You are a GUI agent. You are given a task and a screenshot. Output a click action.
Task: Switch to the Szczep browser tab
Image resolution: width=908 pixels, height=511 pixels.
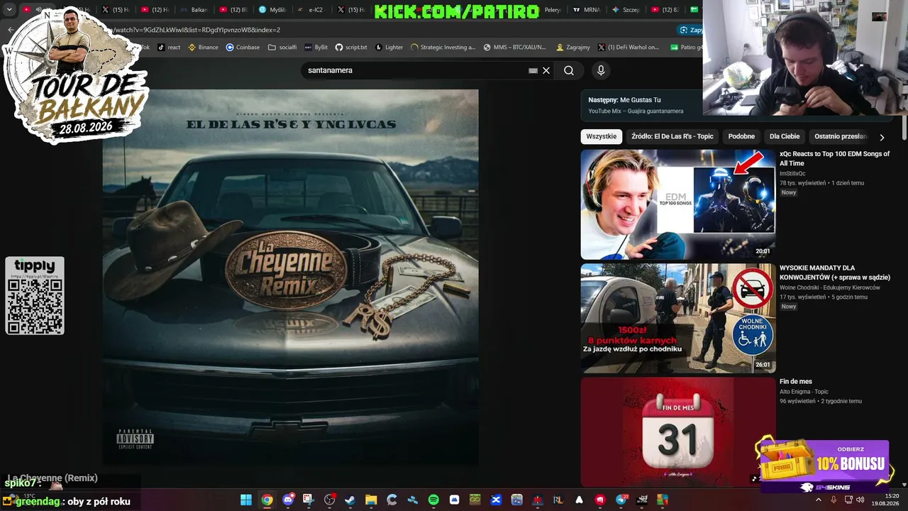pos(626,10)
